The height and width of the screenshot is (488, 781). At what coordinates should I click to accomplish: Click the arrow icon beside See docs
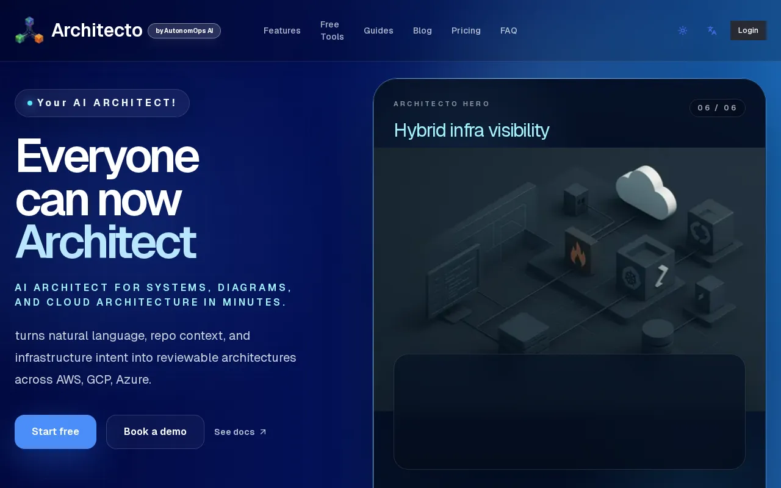coord(263,432)
